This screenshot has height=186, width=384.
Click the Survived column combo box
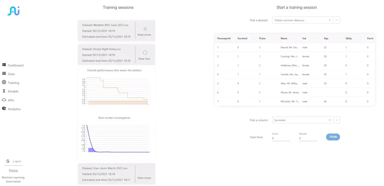(306, 120)
